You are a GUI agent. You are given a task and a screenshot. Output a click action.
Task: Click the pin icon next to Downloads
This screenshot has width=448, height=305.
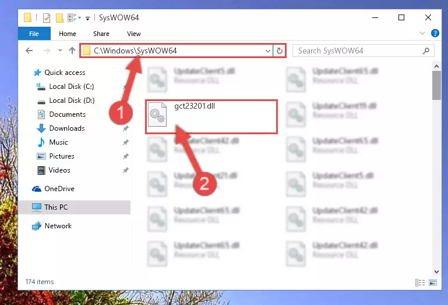pyautogui.click(x=125, y=128)
